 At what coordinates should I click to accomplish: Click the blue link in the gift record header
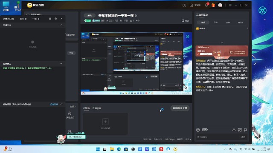(54, 104)
